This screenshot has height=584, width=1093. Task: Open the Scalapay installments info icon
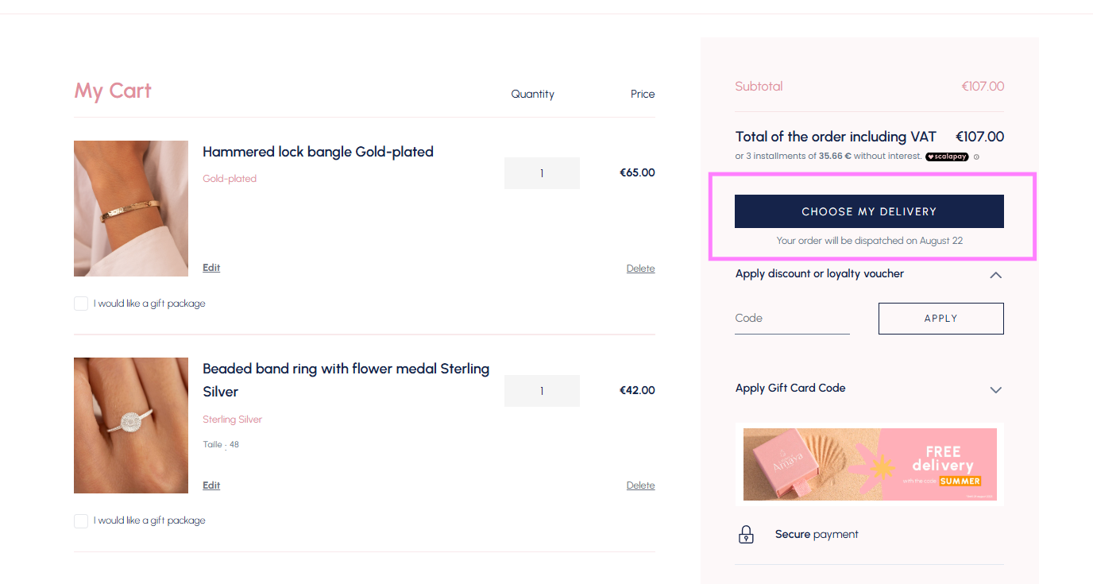click(976, 157)
